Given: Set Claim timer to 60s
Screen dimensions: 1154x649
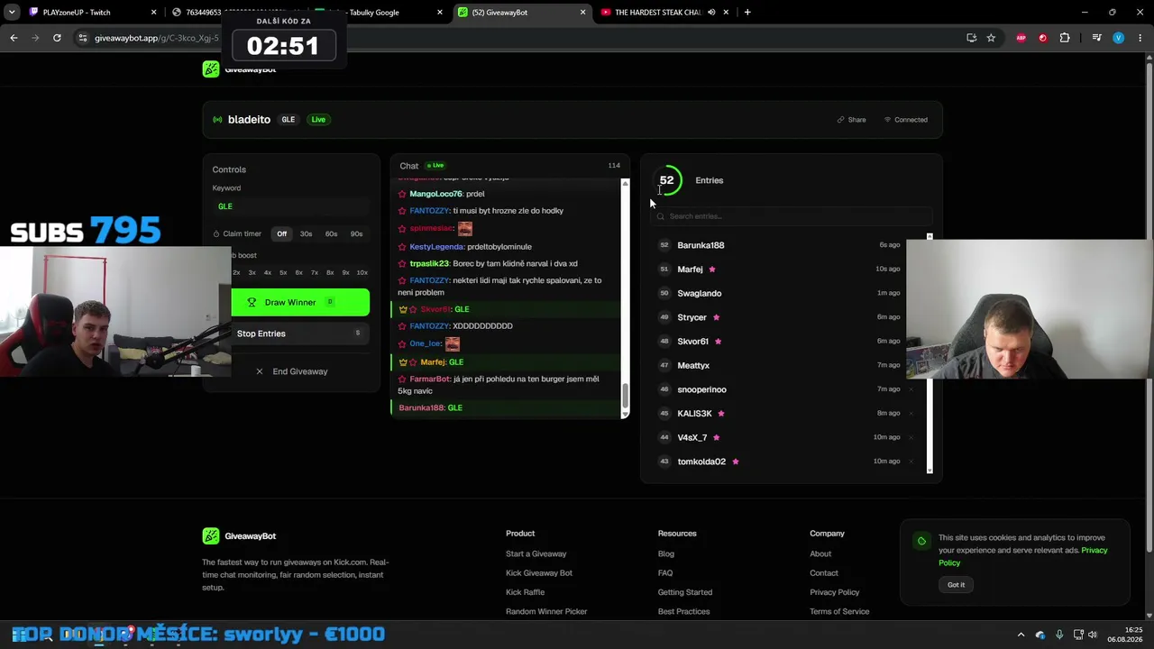Looking at the screenshot, I should [x=332, y=234].
